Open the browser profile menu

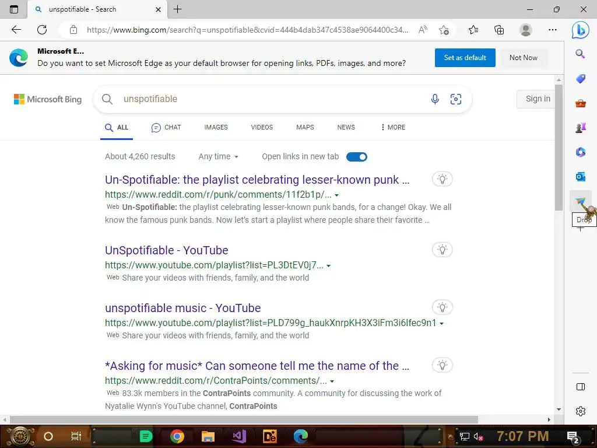coord(526,30)
